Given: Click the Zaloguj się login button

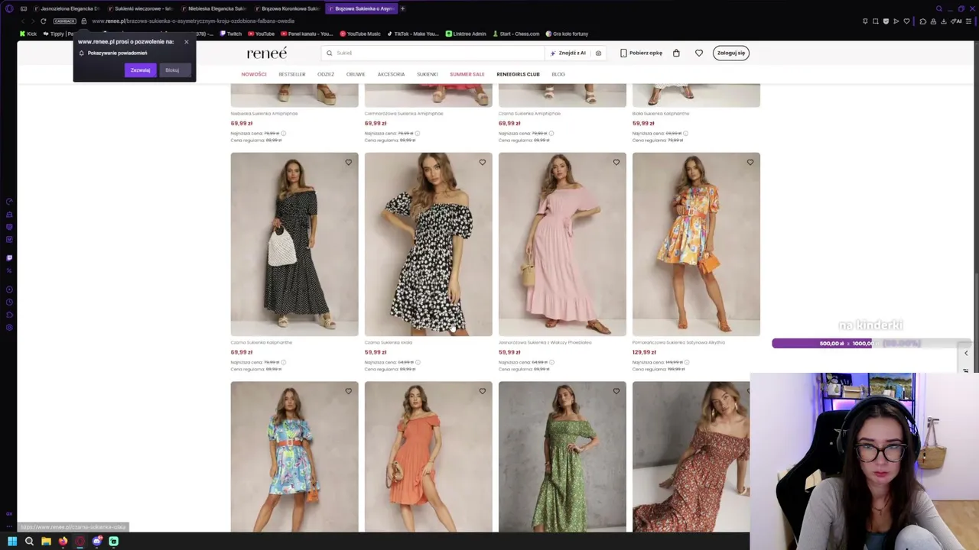Looking at the screenshot, I should point(731,53).
